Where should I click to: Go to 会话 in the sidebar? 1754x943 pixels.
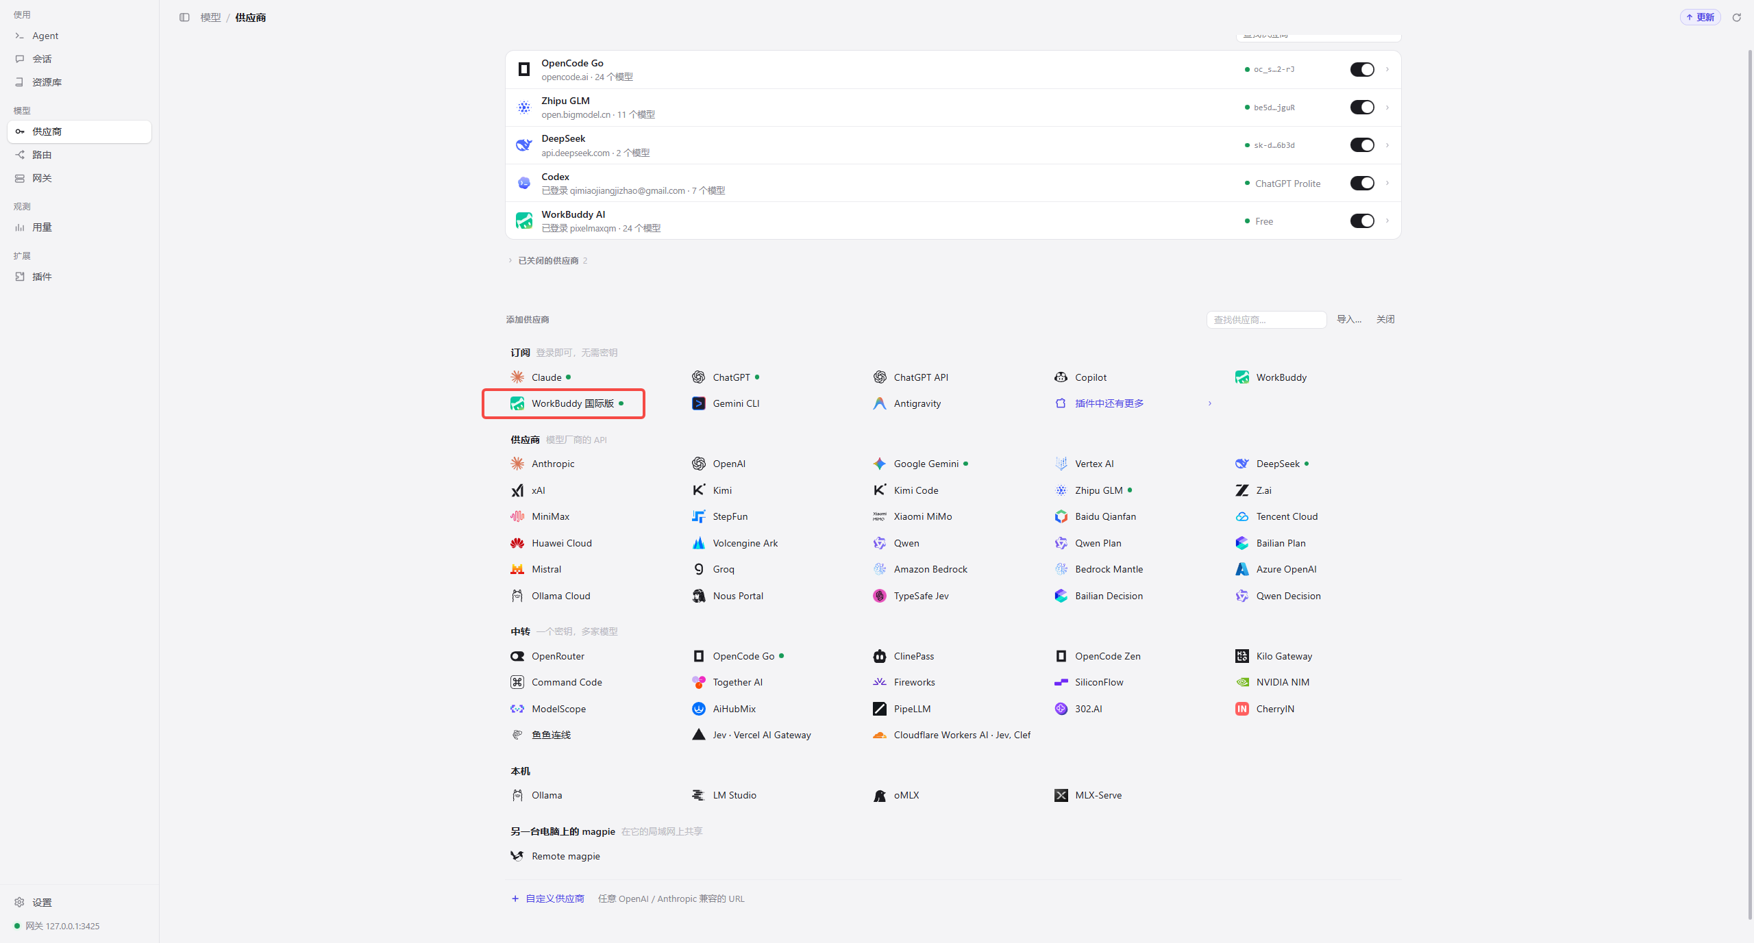pos(79,59)
